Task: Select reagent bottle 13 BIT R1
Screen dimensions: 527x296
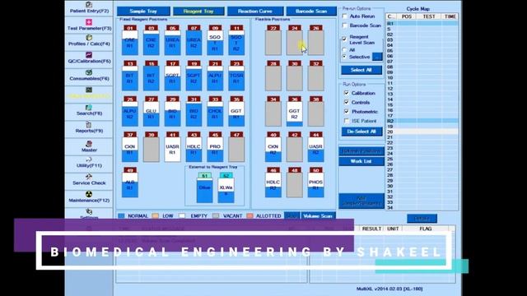Action: pyautogui.click(x=130, y=76)
